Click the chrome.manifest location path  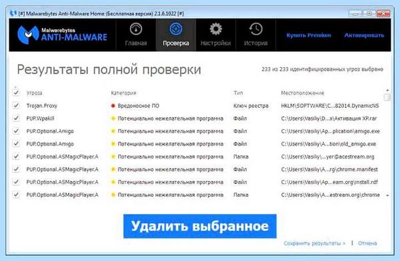pyautogui.click(x=329, y=170)
